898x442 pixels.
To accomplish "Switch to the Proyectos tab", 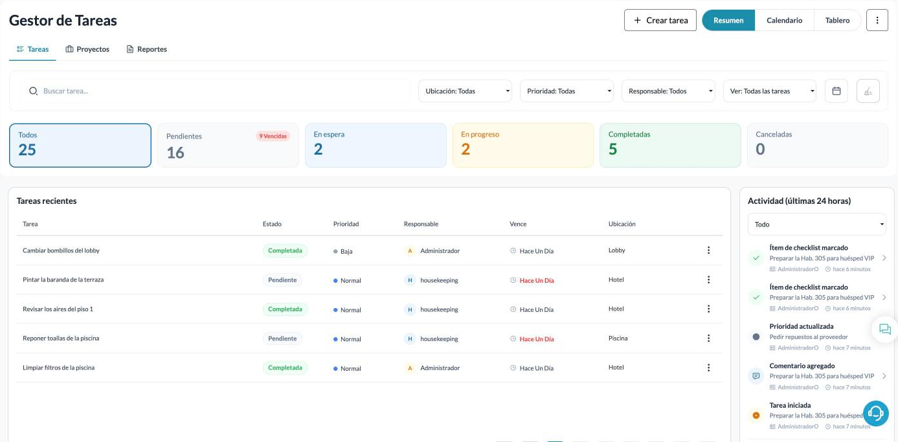I will pos(87,49).
